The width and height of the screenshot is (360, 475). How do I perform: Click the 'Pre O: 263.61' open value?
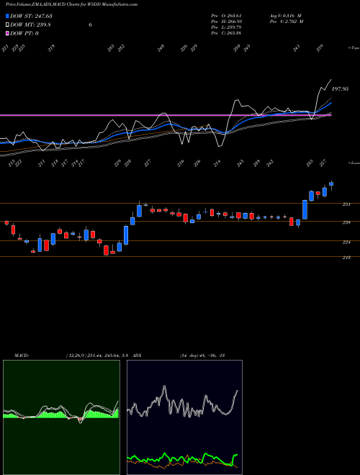[x=226, y=16]
